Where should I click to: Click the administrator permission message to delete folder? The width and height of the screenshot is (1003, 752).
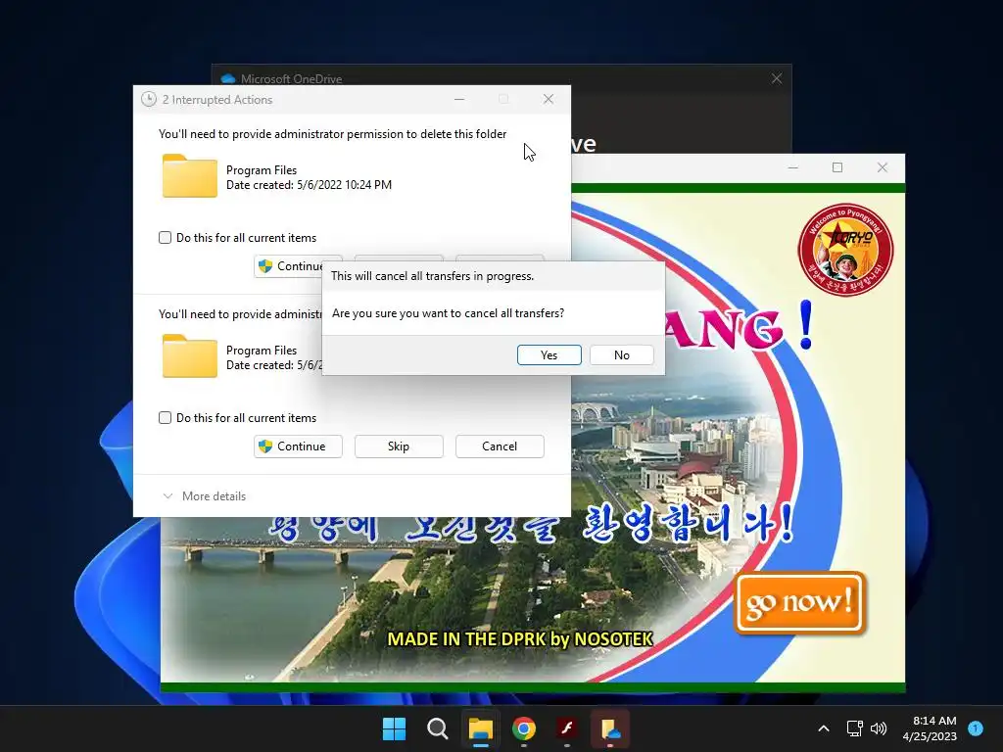[333, 134]
